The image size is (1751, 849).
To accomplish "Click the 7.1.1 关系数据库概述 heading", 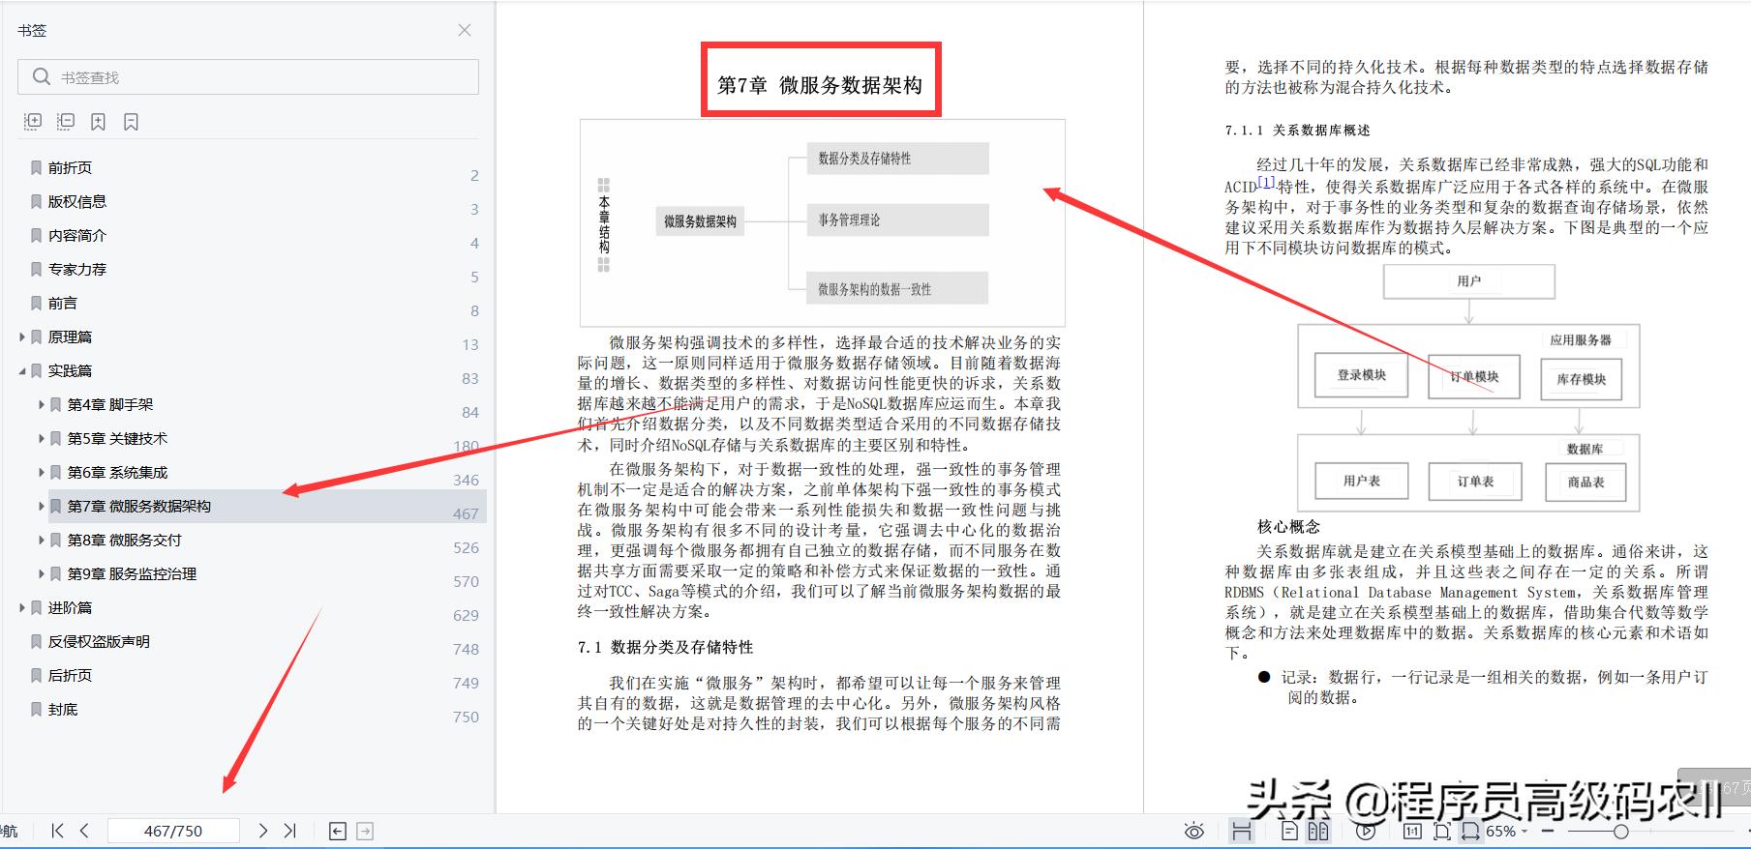I will (x=1297, y=130).
